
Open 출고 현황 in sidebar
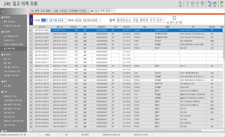click(7, 63)
